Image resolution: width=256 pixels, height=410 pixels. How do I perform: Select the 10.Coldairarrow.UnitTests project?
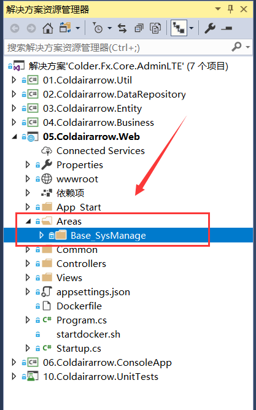pos(101,376)
